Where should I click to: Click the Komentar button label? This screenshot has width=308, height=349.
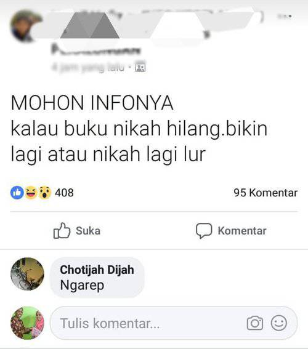click(x=242, y=231)
